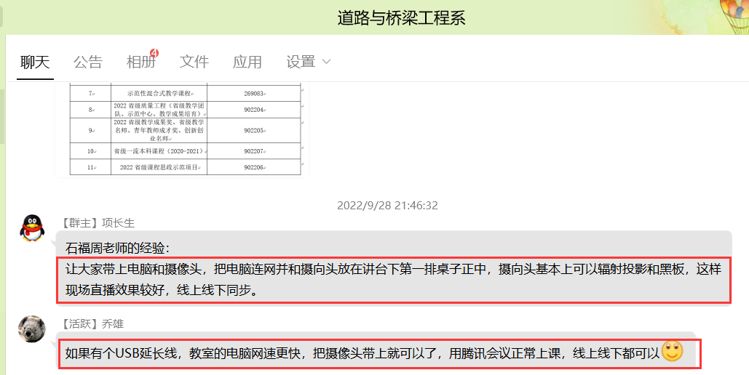
Task: Click the koala avatar of 乔雄
Action: pos(32,329)
